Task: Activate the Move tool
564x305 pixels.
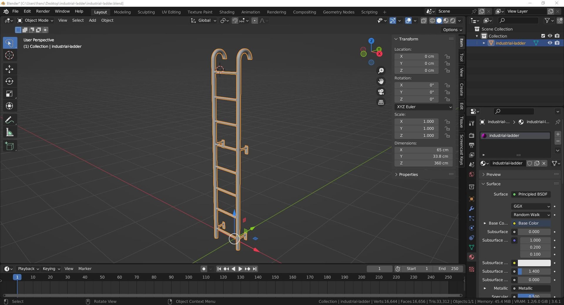Action: click(9, 69)
